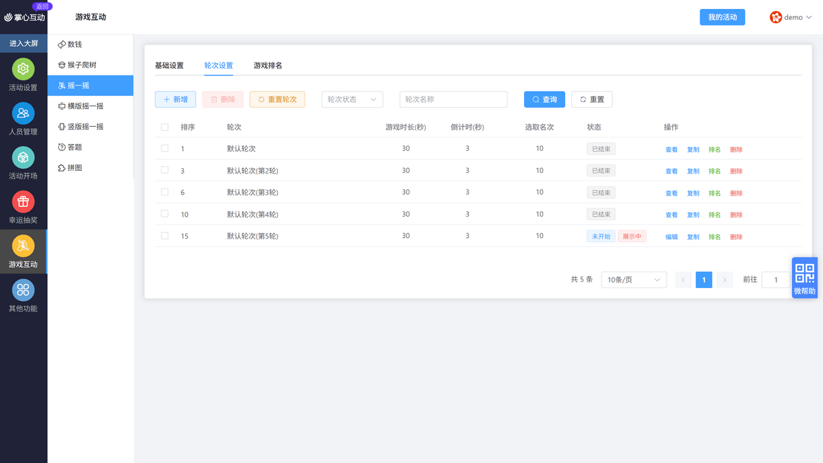Click the 排序 column header
823x463 pixels.
tap(188, 128)
